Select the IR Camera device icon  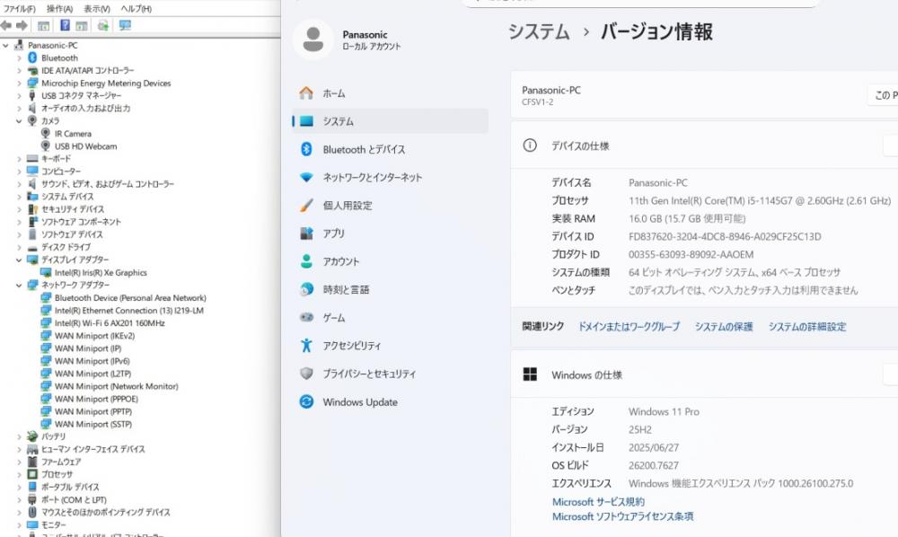(x=45, y=134)
